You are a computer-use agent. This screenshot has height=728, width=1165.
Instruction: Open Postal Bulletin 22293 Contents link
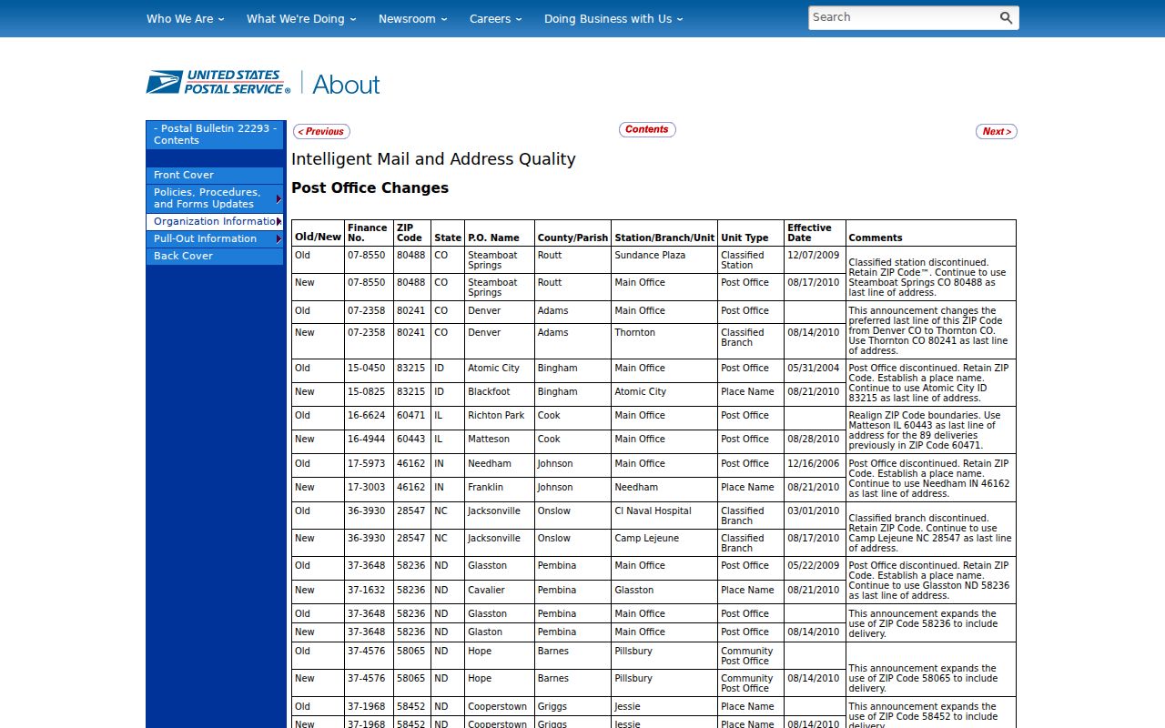(215, 135)
